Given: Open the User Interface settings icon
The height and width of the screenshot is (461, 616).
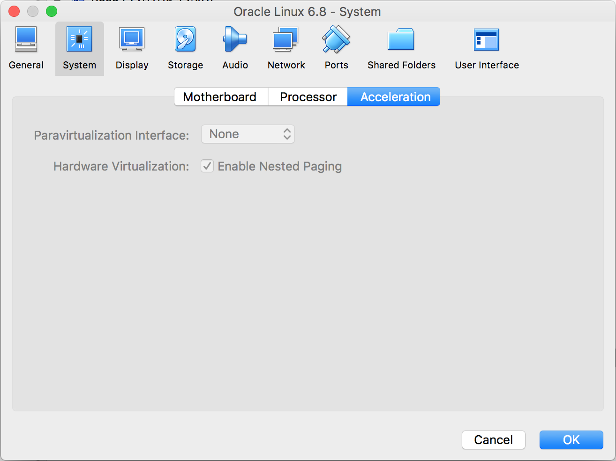Looking at the screenshot, I should pos(486,47).
